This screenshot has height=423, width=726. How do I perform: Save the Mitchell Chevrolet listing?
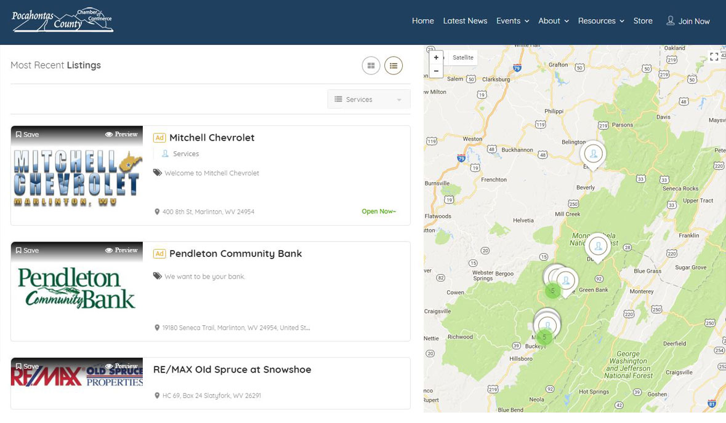click(27, 135)
